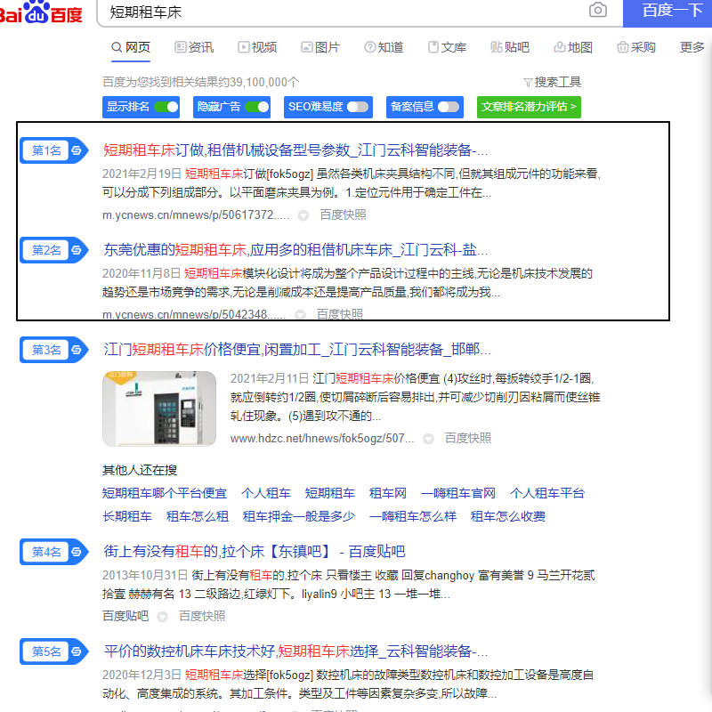Click related search 短期租车
Screen dimensions: 712x712
pos(330,493)
